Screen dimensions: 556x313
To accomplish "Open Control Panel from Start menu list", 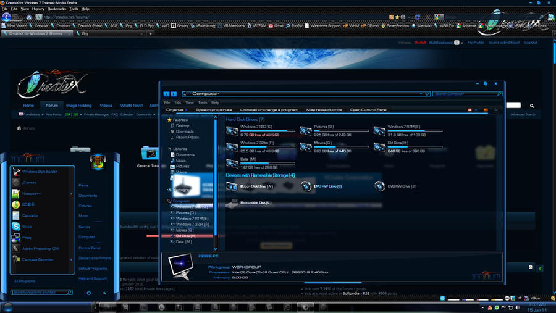I will tap(90, 248).
